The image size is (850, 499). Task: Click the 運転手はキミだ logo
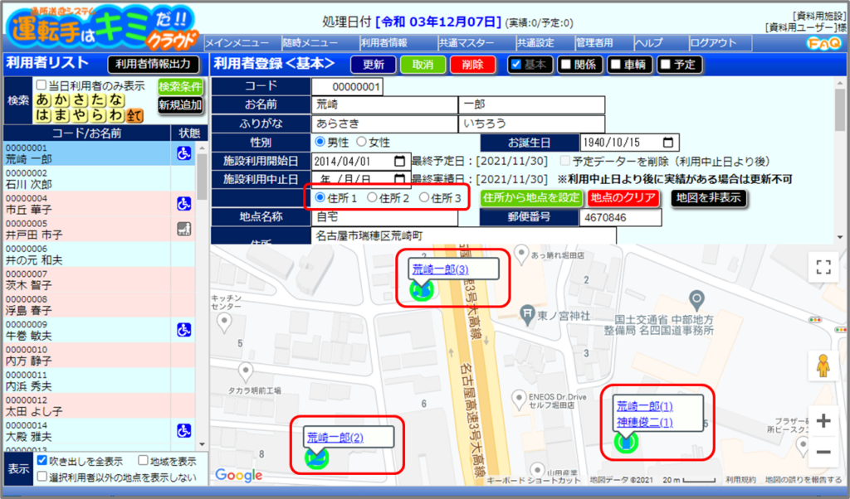(102, 27)
